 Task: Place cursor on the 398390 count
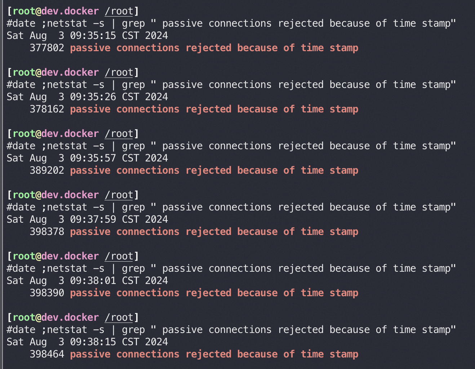point(47,293)
